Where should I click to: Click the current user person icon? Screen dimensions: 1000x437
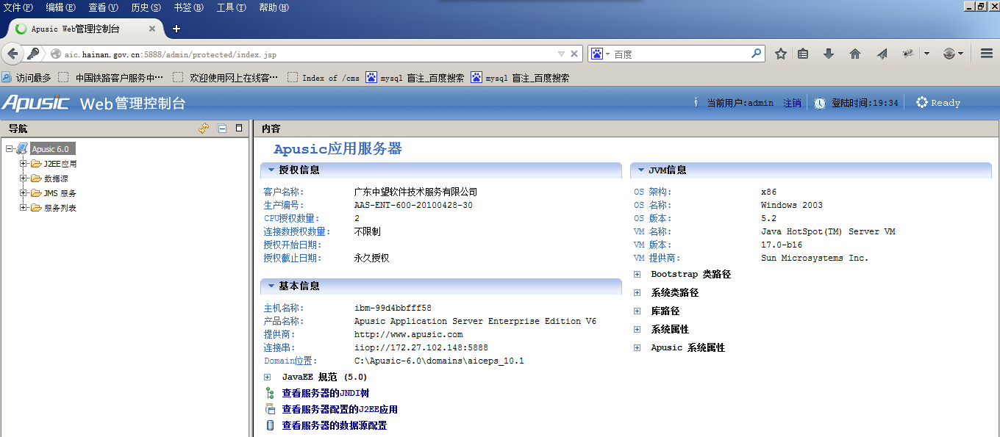(696, 103)
